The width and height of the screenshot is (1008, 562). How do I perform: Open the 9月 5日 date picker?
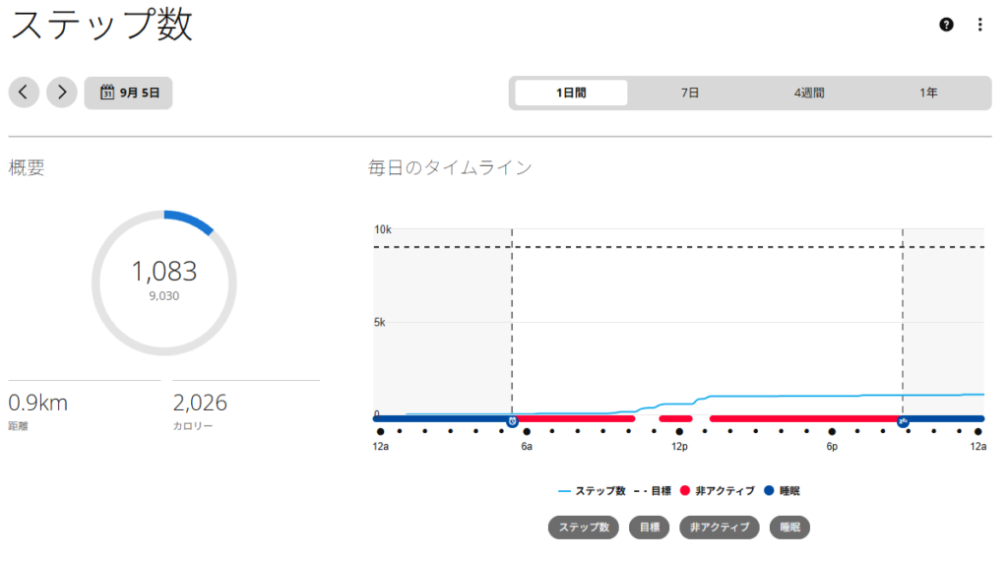click(129, 93)
